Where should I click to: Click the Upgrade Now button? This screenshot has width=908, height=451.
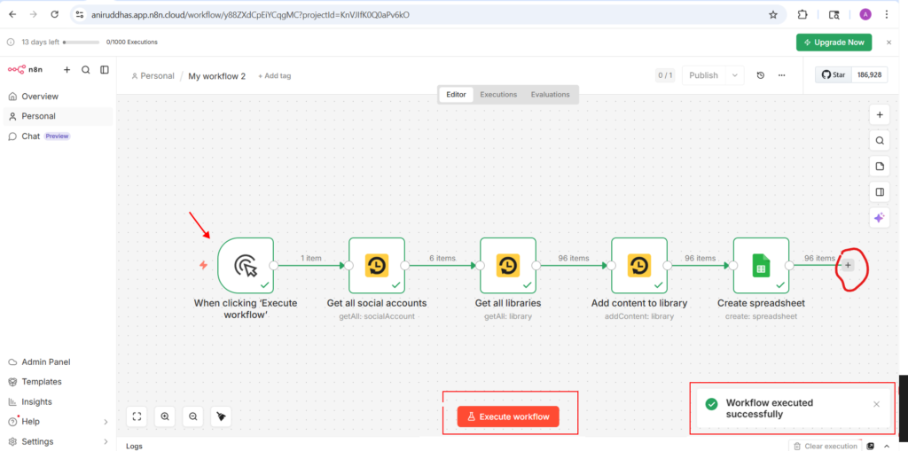pos(834,43)
